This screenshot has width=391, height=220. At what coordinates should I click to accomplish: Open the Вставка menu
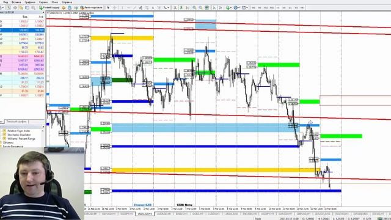point(16,2)
